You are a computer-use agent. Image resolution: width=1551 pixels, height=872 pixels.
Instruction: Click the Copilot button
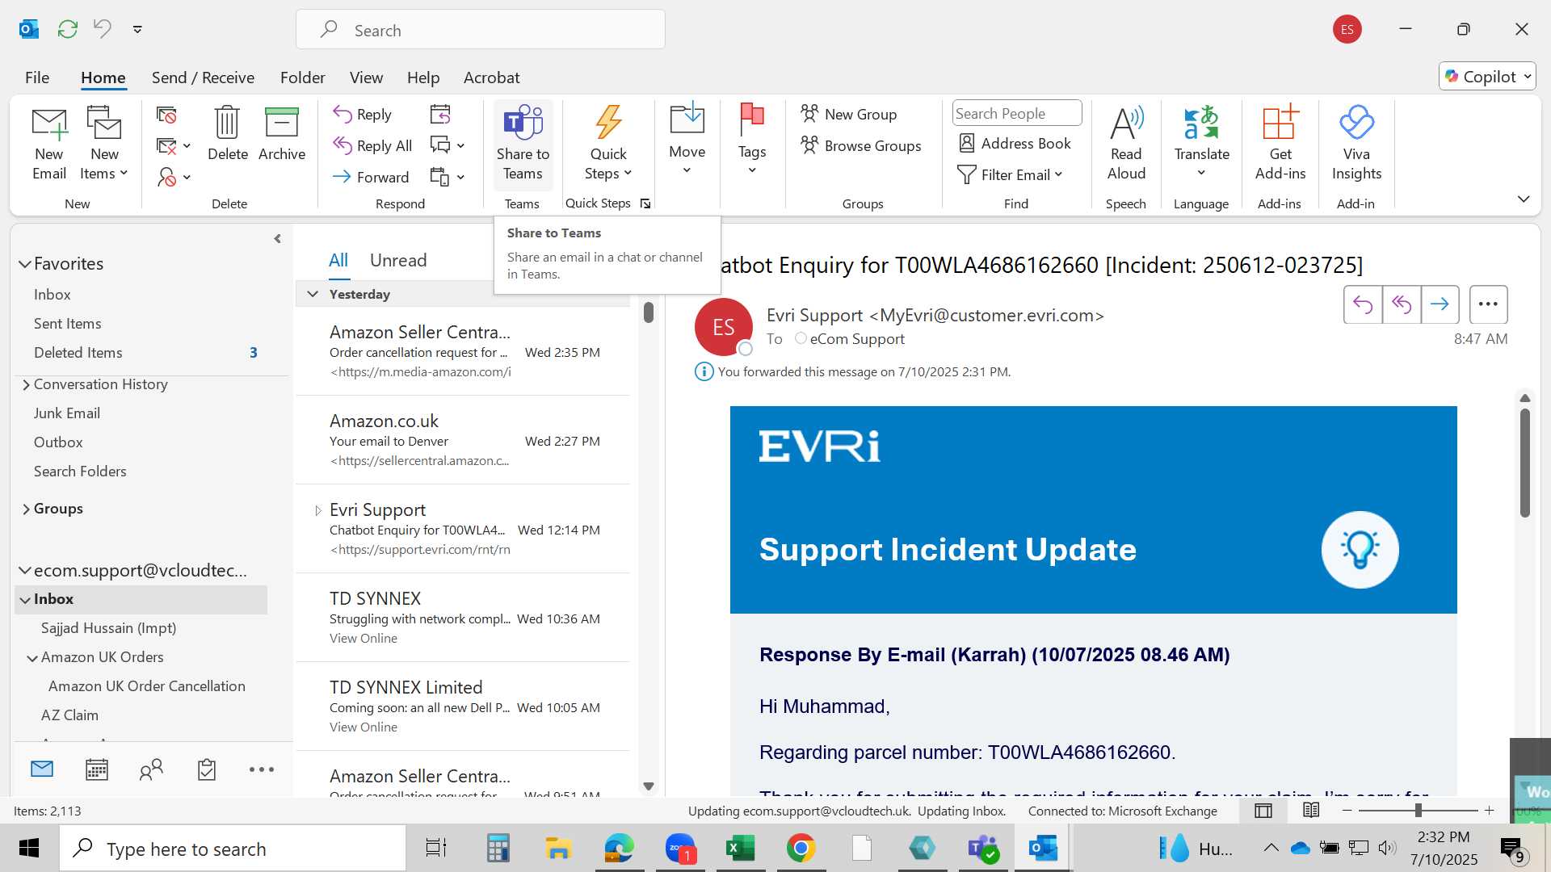[x=1486, y=77]
